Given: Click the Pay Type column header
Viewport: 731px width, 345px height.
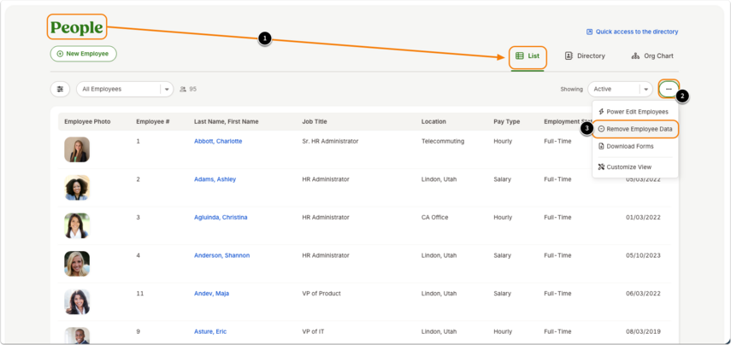Looking at the screenshot, I should [x=507, y=121].
